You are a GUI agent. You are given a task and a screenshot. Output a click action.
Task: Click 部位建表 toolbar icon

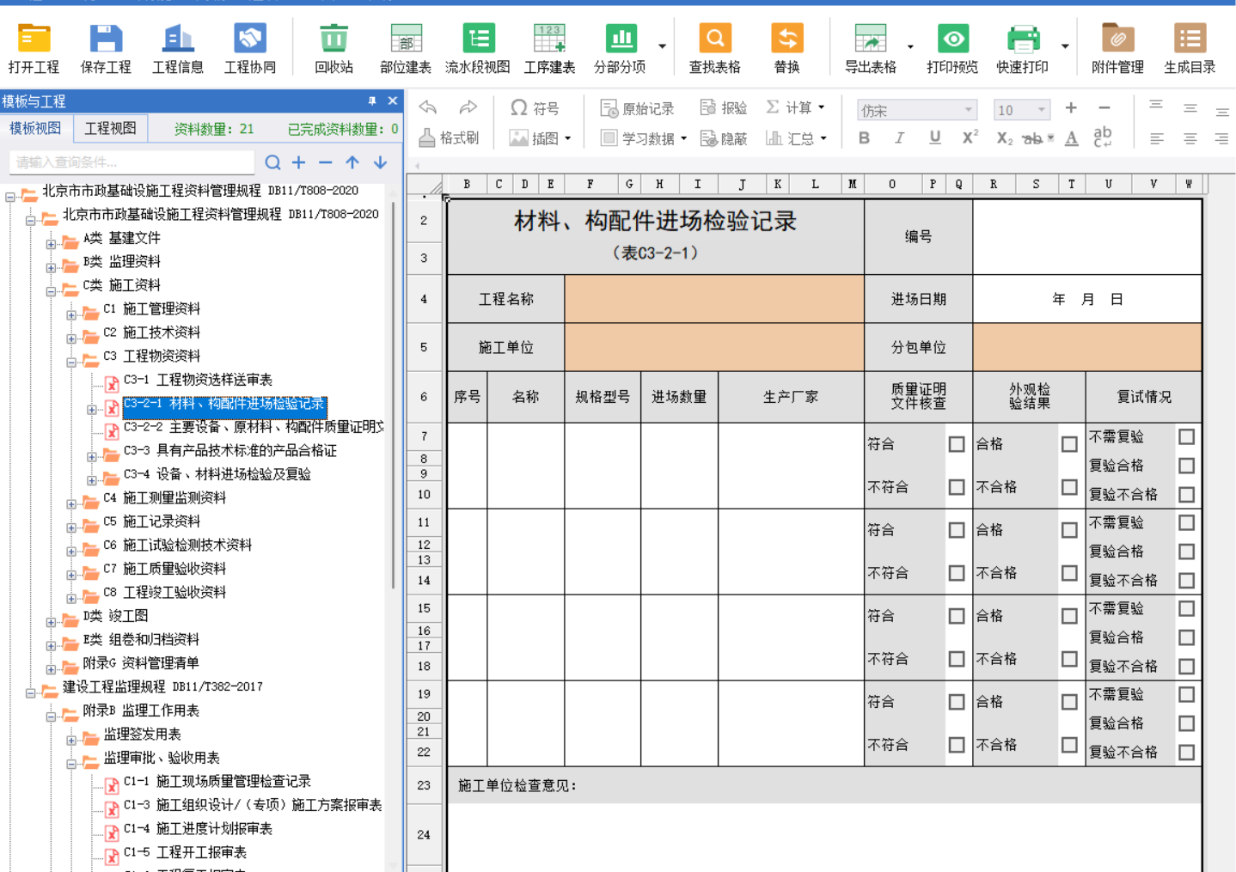(x=406, y=49)
